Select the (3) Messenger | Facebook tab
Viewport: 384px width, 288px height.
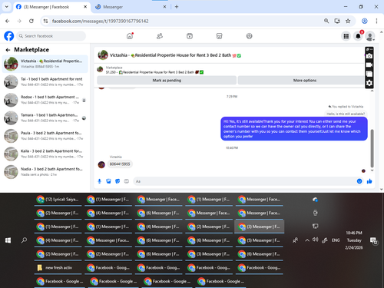click(x=51, y=7)
